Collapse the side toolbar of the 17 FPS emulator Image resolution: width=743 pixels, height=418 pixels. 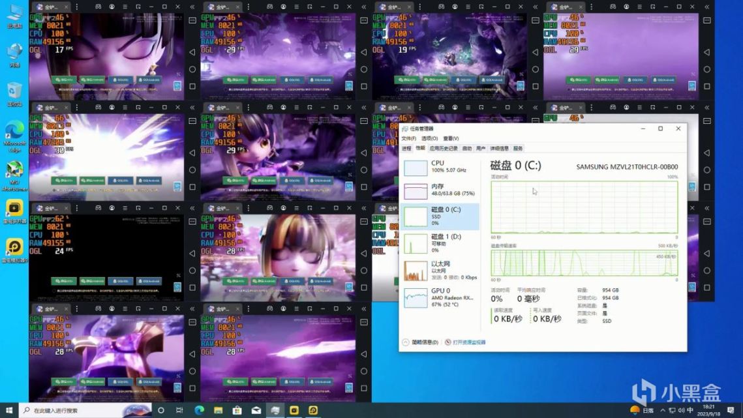tap(192, 7)
